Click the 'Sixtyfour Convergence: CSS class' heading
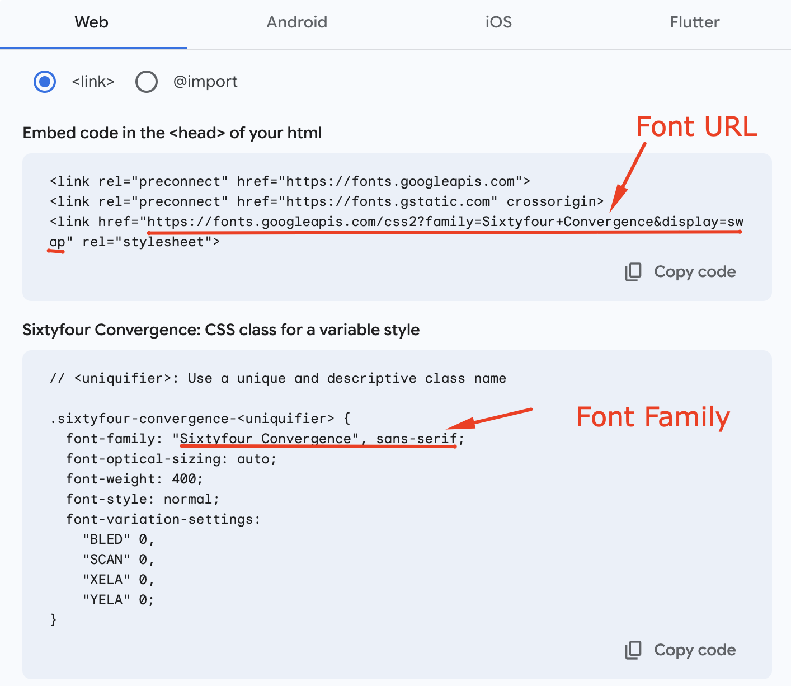 pyautogui.click(x=221, y=330)
